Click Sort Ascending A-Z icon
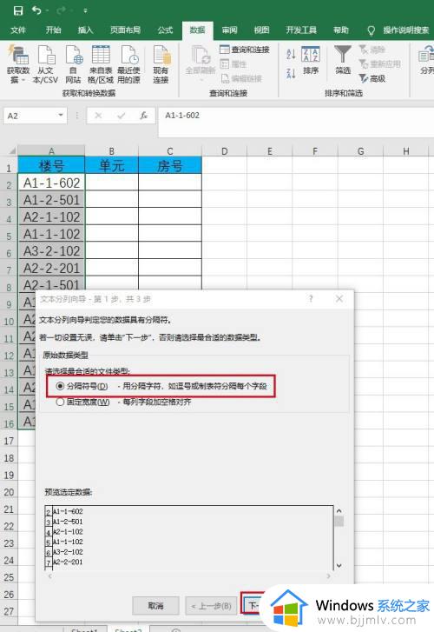 click(291, 54)
